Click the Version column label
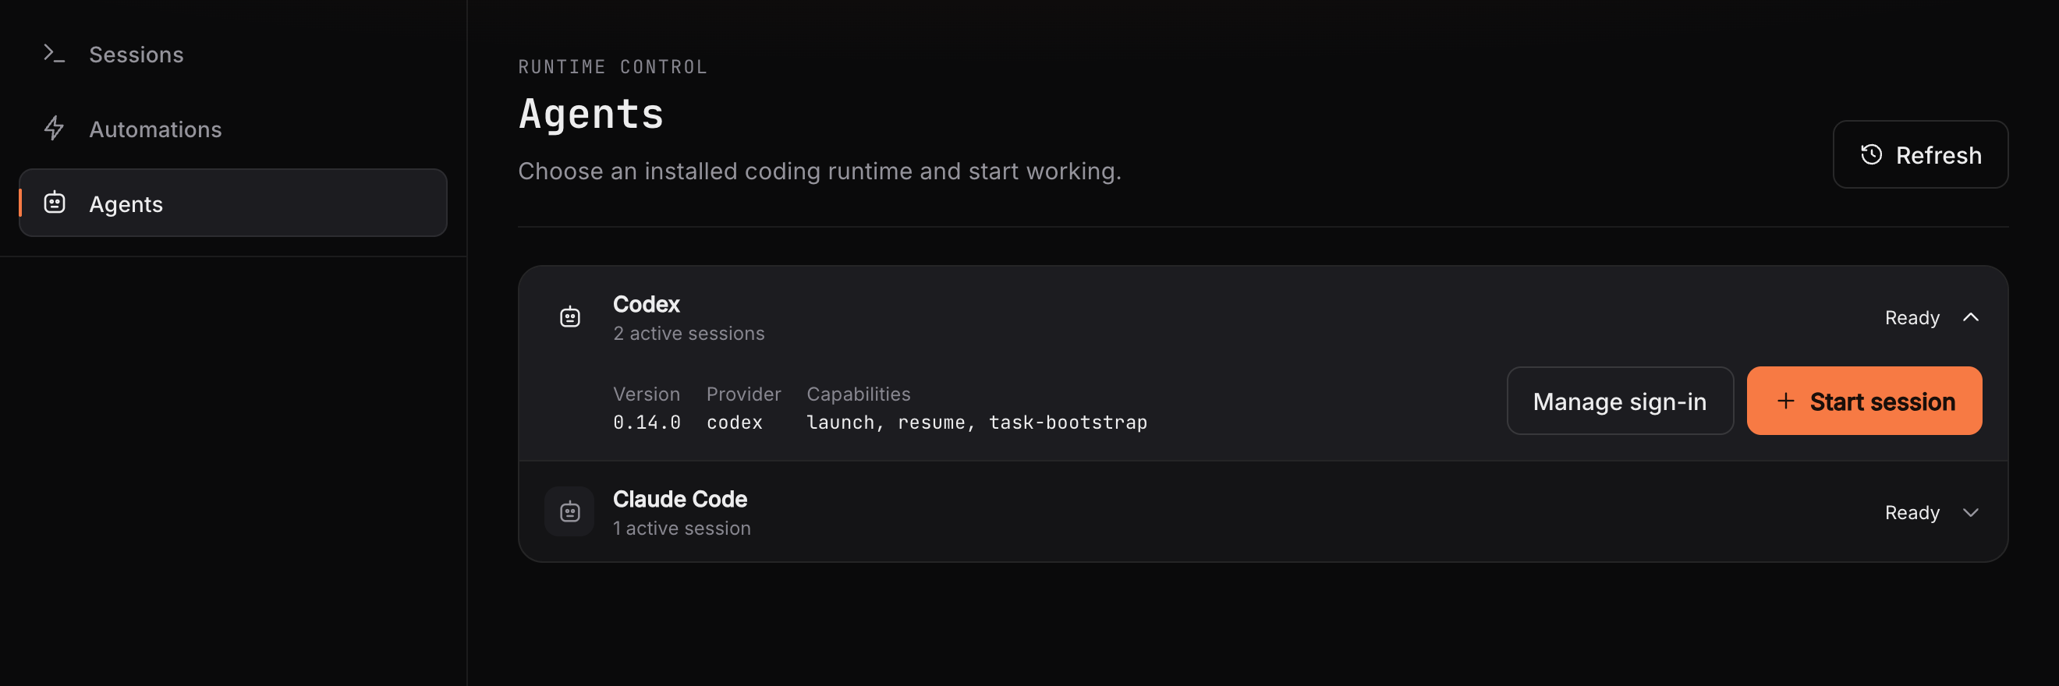This screenshot has height=686, width=2059. (x=647, y=394)
